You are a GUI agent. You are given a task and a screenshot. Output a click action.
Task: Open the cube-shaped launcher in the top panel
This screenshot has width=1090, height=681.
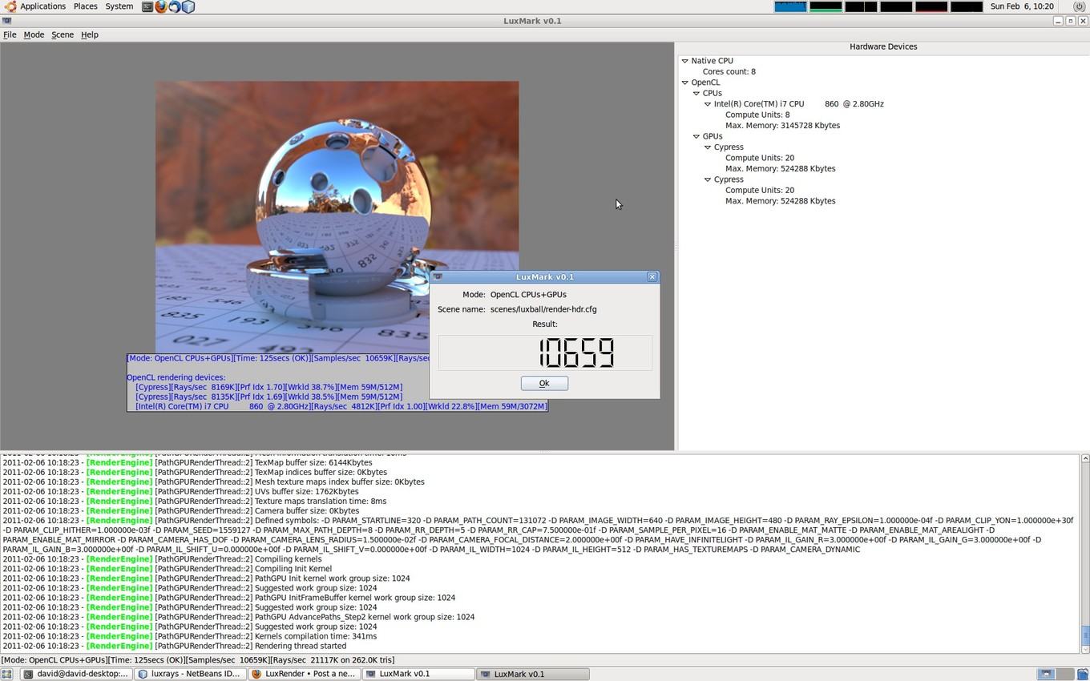pyautogui.click(x=188, y=6)
